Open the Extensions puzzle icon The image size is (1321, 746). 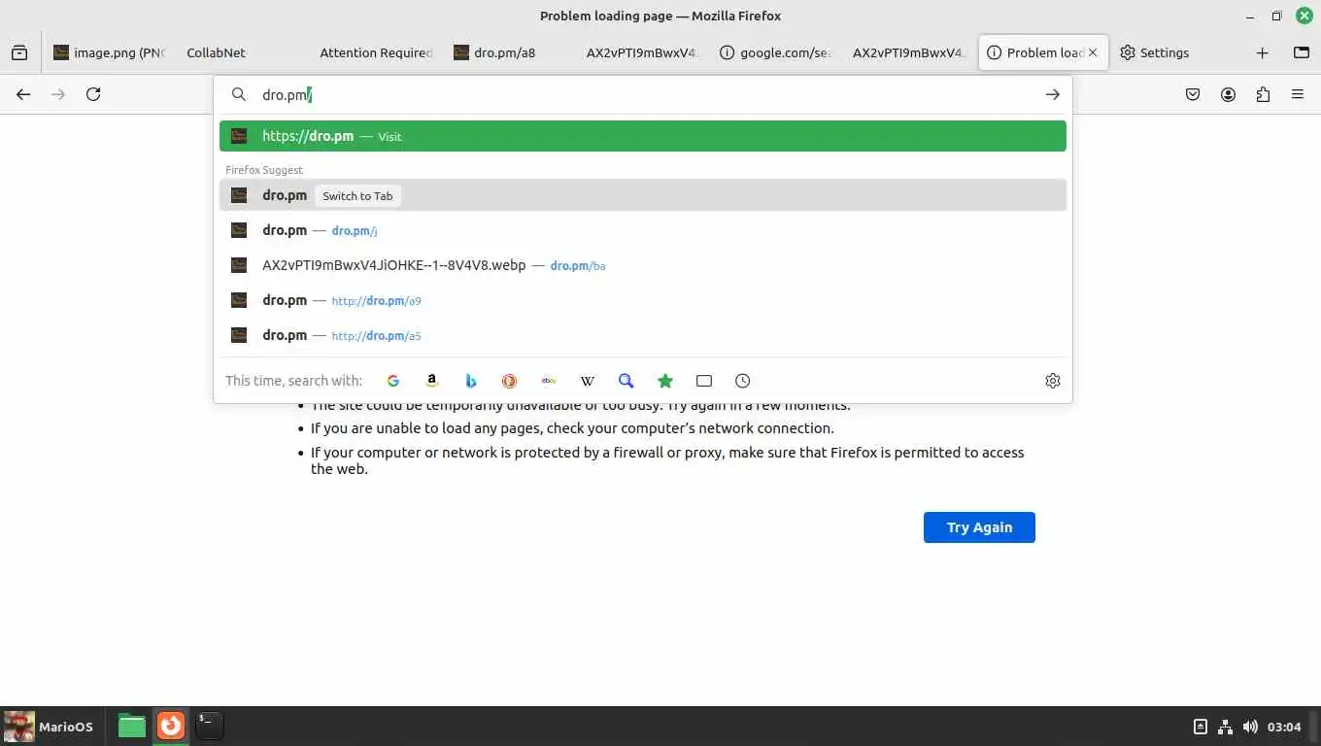[x=1263, y=94]
